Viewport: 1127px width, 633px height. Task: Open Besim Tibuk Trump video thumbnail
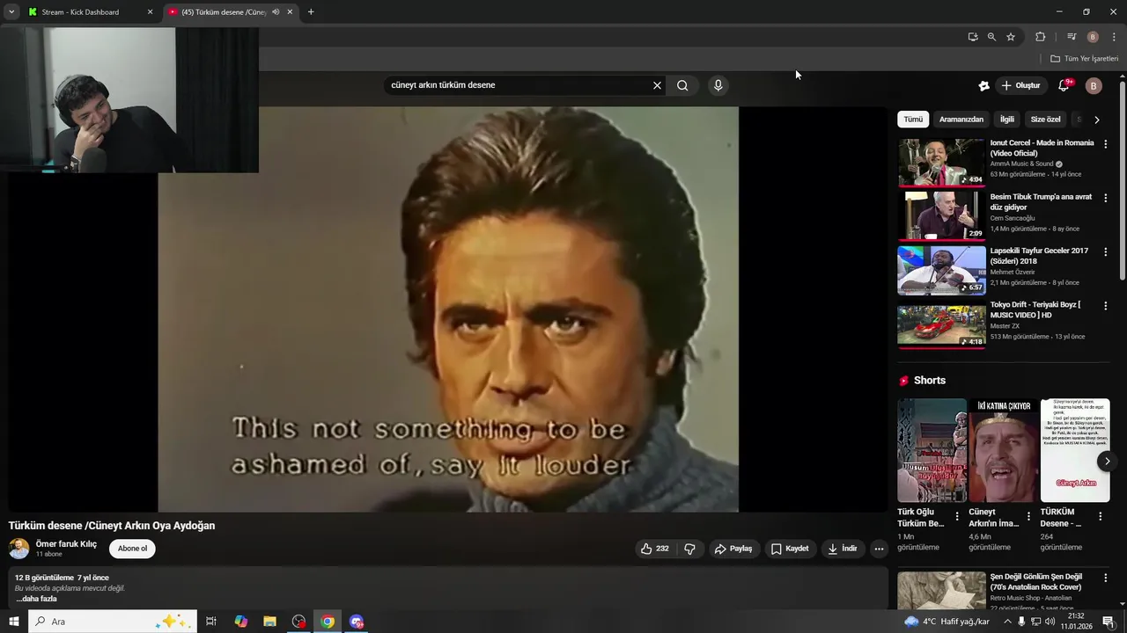click(x=941, y=215)
